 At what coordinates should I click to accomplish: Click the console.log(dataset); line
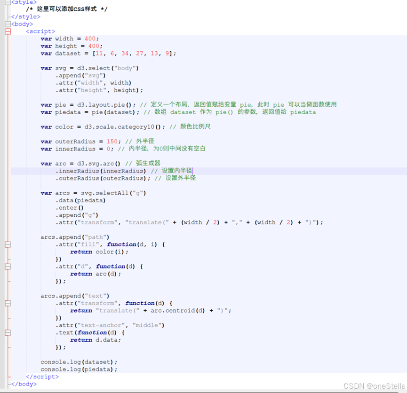click(79, 362)
